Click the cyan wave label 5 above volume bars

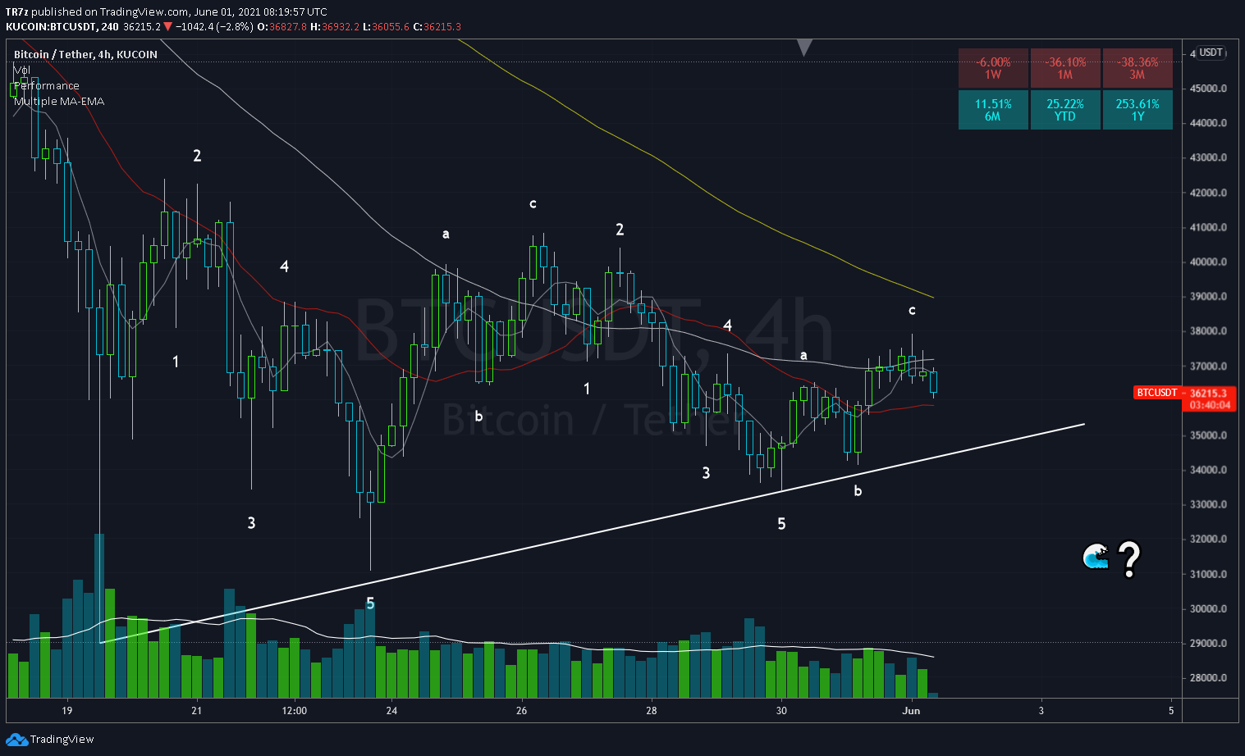coord(370,603)
